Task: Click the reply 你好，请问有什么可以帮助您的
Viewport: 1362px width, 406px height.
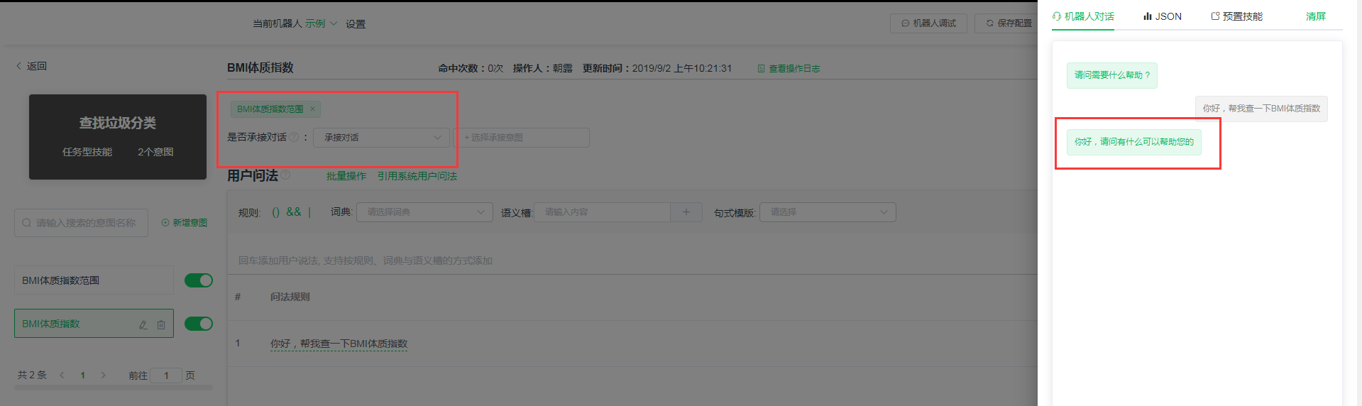Action: pyautogui.click(x=1134, y=142)
